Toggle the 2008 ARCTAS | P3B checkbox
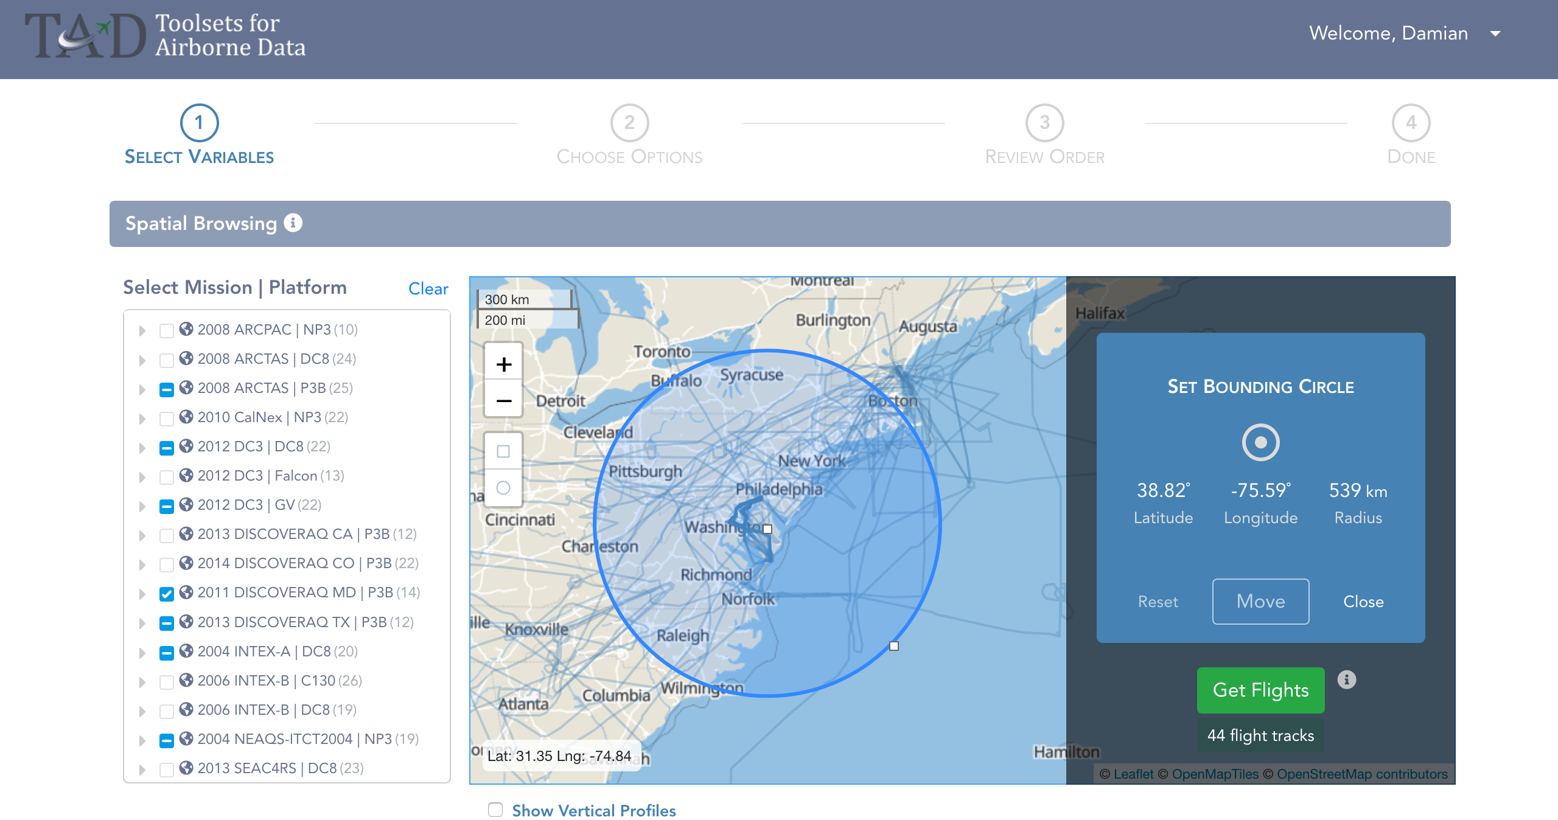The width and height of the screenshot is (1558, 820). (167, 389)
